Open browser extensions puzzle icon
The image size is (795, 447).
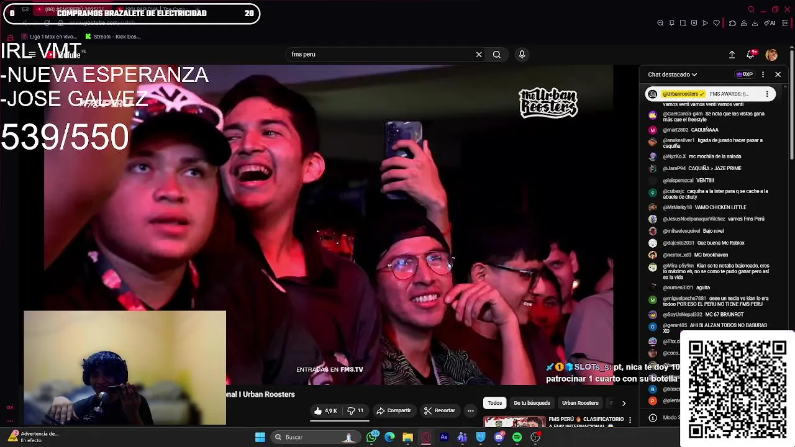[x=732, y=23]
